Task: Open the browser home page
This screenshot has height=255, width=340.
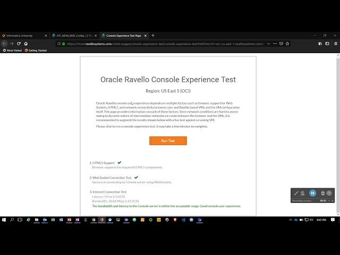Action: [x=26, y=44]
